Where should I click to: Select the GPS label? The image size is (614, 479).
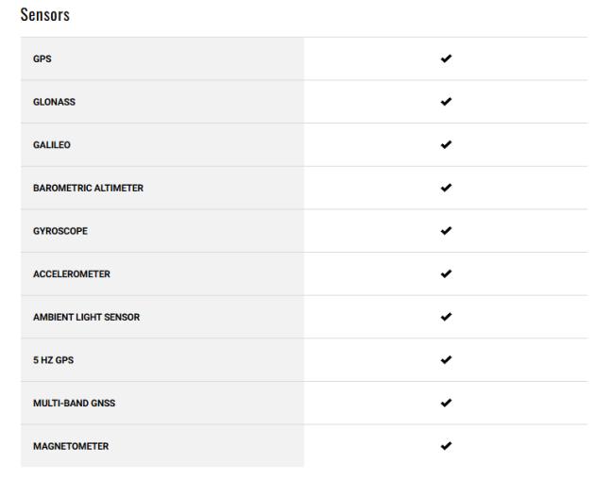(43, 59)
